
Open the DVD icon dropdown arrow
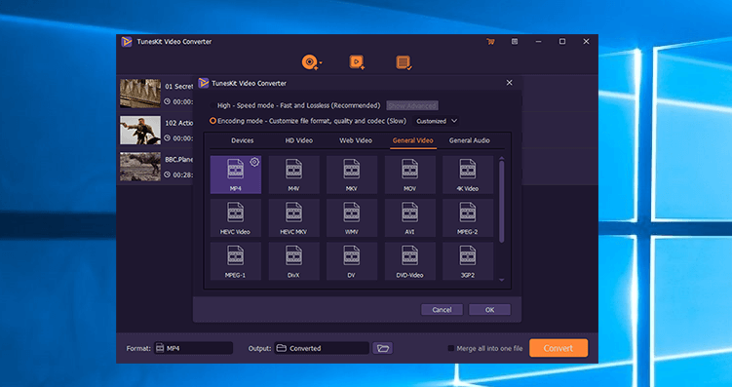click(x=321, y=62)
